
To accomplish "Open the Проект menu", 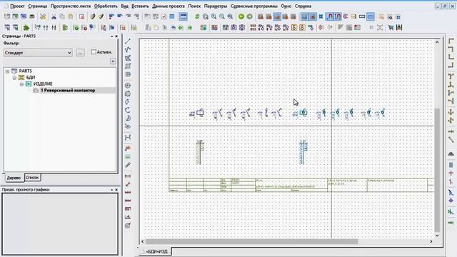I will [17, 6].
